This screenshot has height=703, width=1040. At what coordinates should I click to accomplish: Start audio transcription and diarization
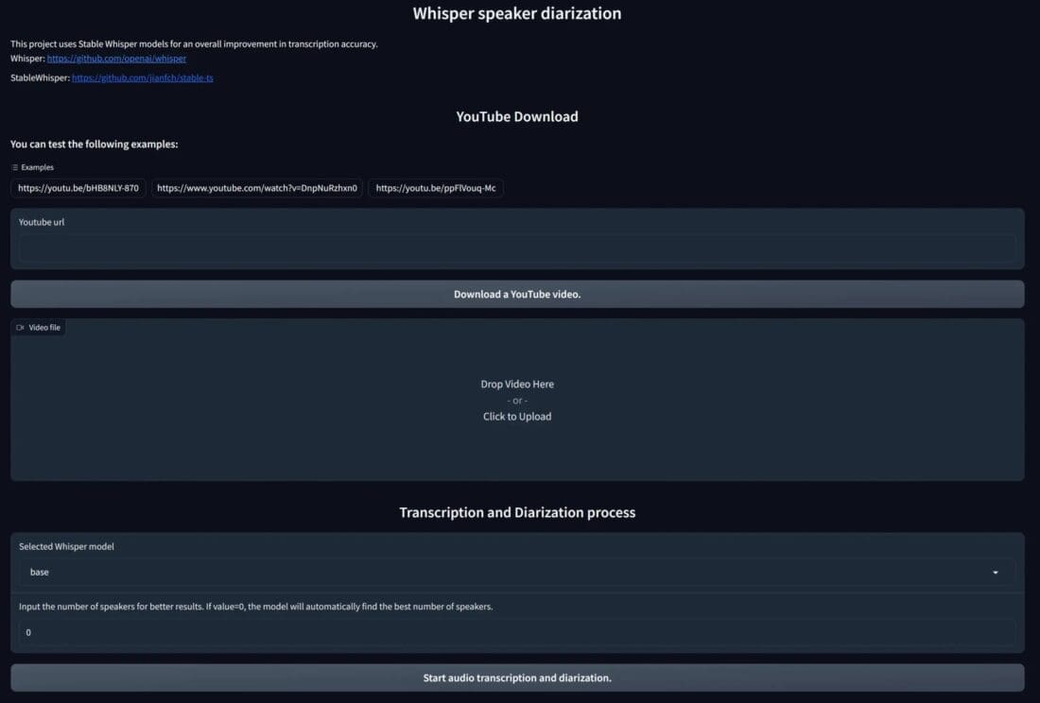point(517,677)
